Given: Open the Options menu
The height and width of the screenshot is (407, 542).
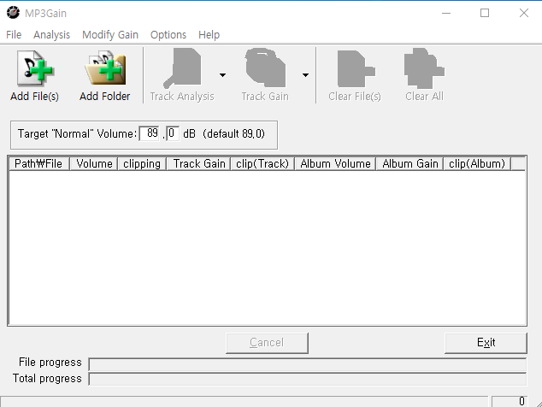Looking at the screenshot, I should [168, 34].
